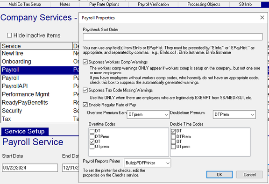269x184 pixels.
Task: Open the Notes tab
Action: tap(65, 4)
